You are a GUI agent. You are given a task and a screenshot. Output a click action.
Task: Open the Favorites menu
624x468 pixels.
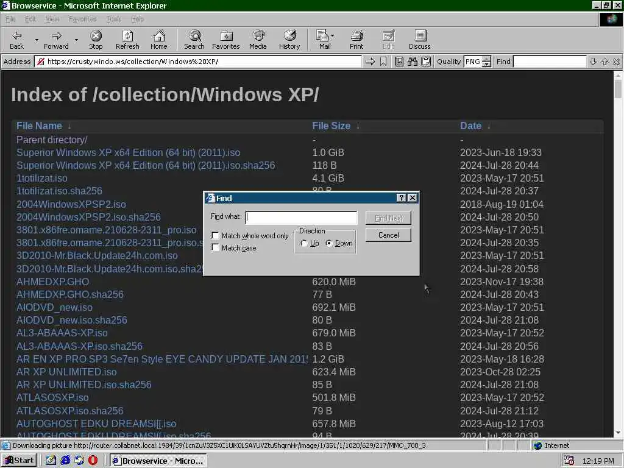pos(82,19)
